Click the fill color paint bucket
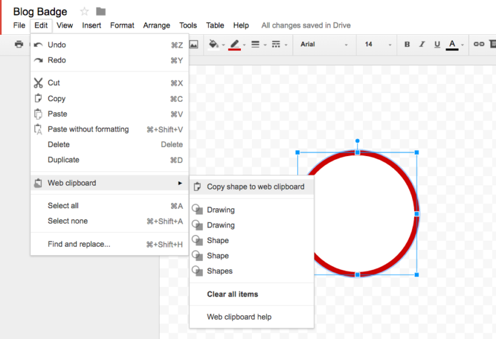 (214, 44)
